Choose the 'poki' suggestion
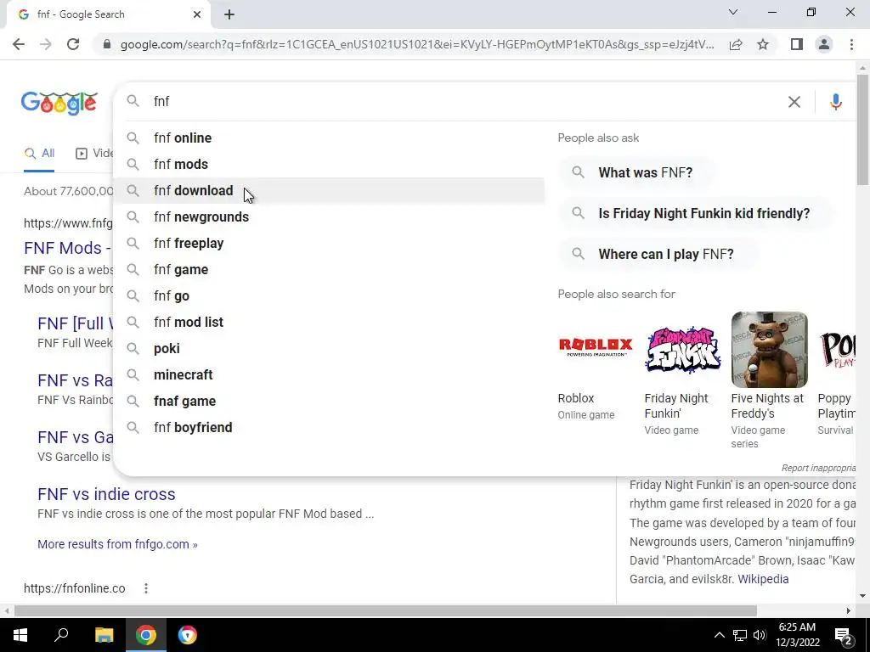The height and width of the screenshot is (652, 870). (329, 349)
